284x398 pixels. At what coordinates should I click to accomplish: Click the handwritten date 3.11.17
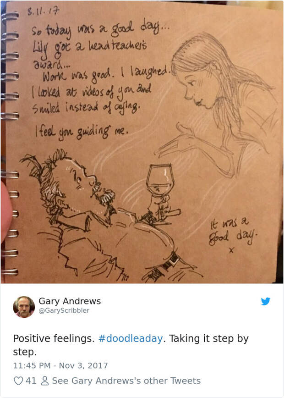coord(44,11)
